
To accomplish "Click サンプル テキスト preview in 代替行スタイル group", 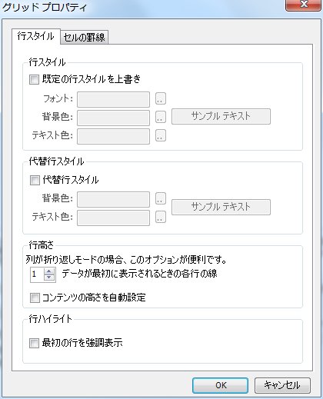I will pyautogui.click(x=221, y=207).
